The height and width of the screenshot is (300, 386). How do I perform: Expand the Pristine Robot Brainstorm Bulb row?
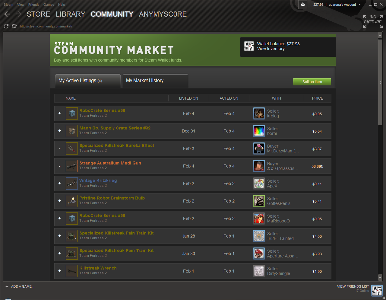tap(60, 201)
